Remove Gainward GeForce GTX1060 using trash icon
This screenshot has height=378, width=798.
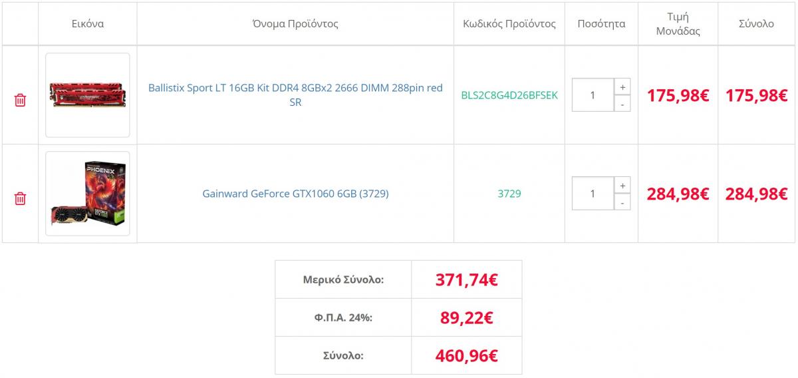(x=21, y=199)
